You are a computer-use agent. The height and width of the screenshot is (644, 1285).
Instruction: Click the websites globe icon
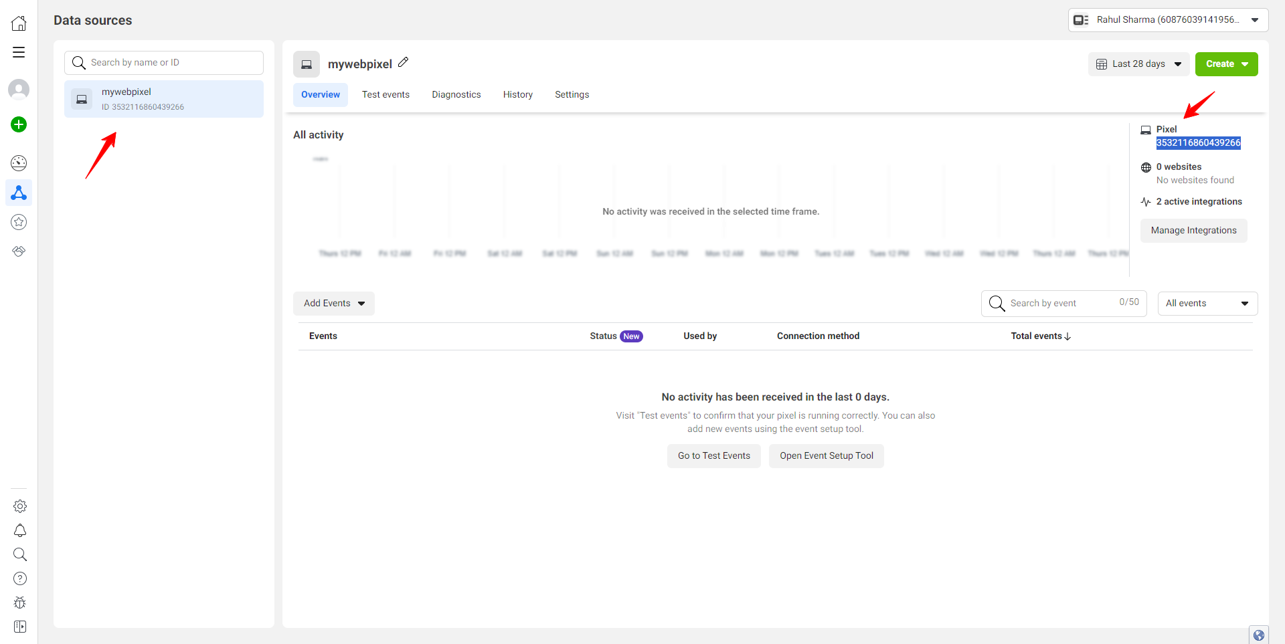pos(1146,167)
